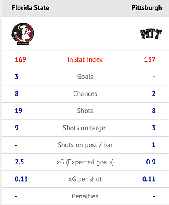The width and height of the screenshot is (169, 205).
Task: Open Pittsburgh's 2 chances value
Action: click(154, 94)
